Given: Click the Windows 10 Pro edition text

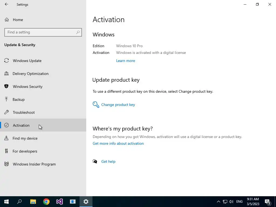Looking at the screenshot, I should [x=129, y=46].
